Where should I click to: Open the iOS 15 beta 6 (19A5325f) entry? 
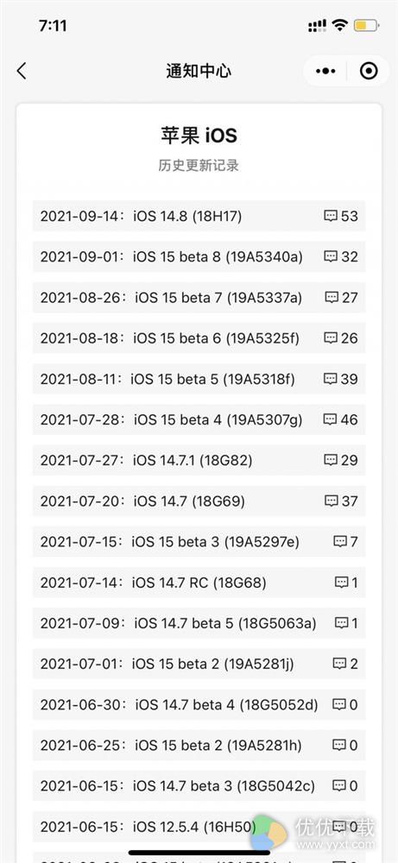pyautogui.click(x=199, y=338)
